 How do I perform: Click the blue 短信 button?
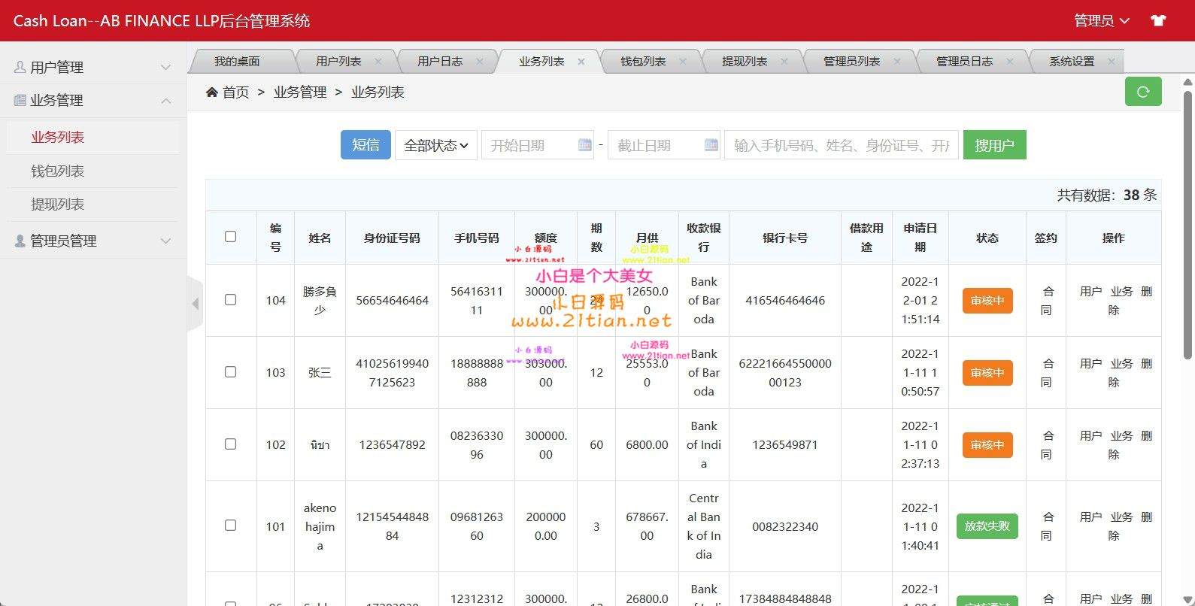point(365,145)
